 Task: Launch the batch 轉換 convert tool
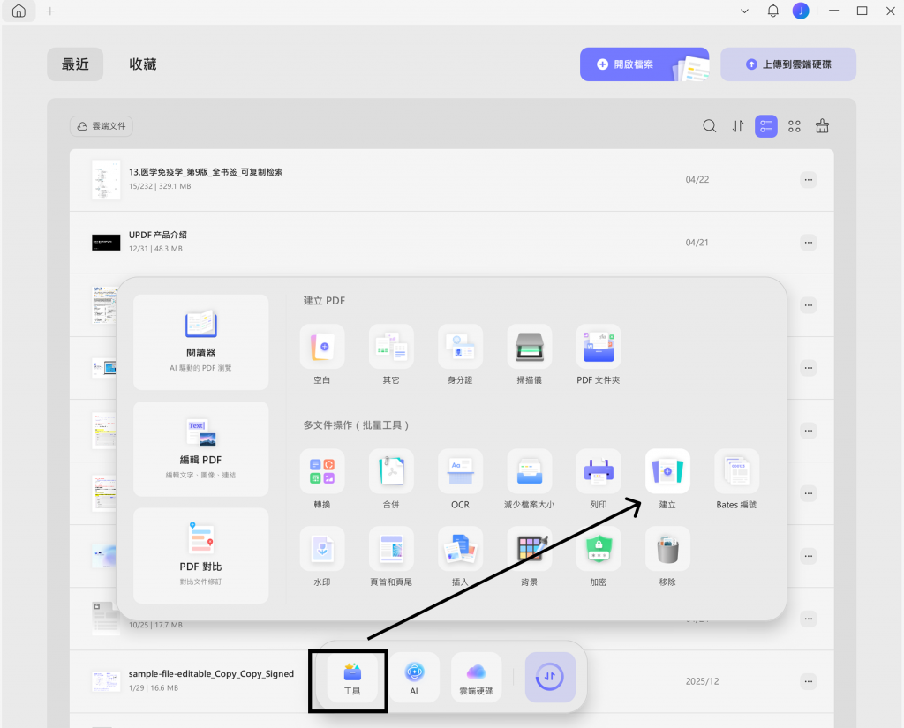(321, 471)
